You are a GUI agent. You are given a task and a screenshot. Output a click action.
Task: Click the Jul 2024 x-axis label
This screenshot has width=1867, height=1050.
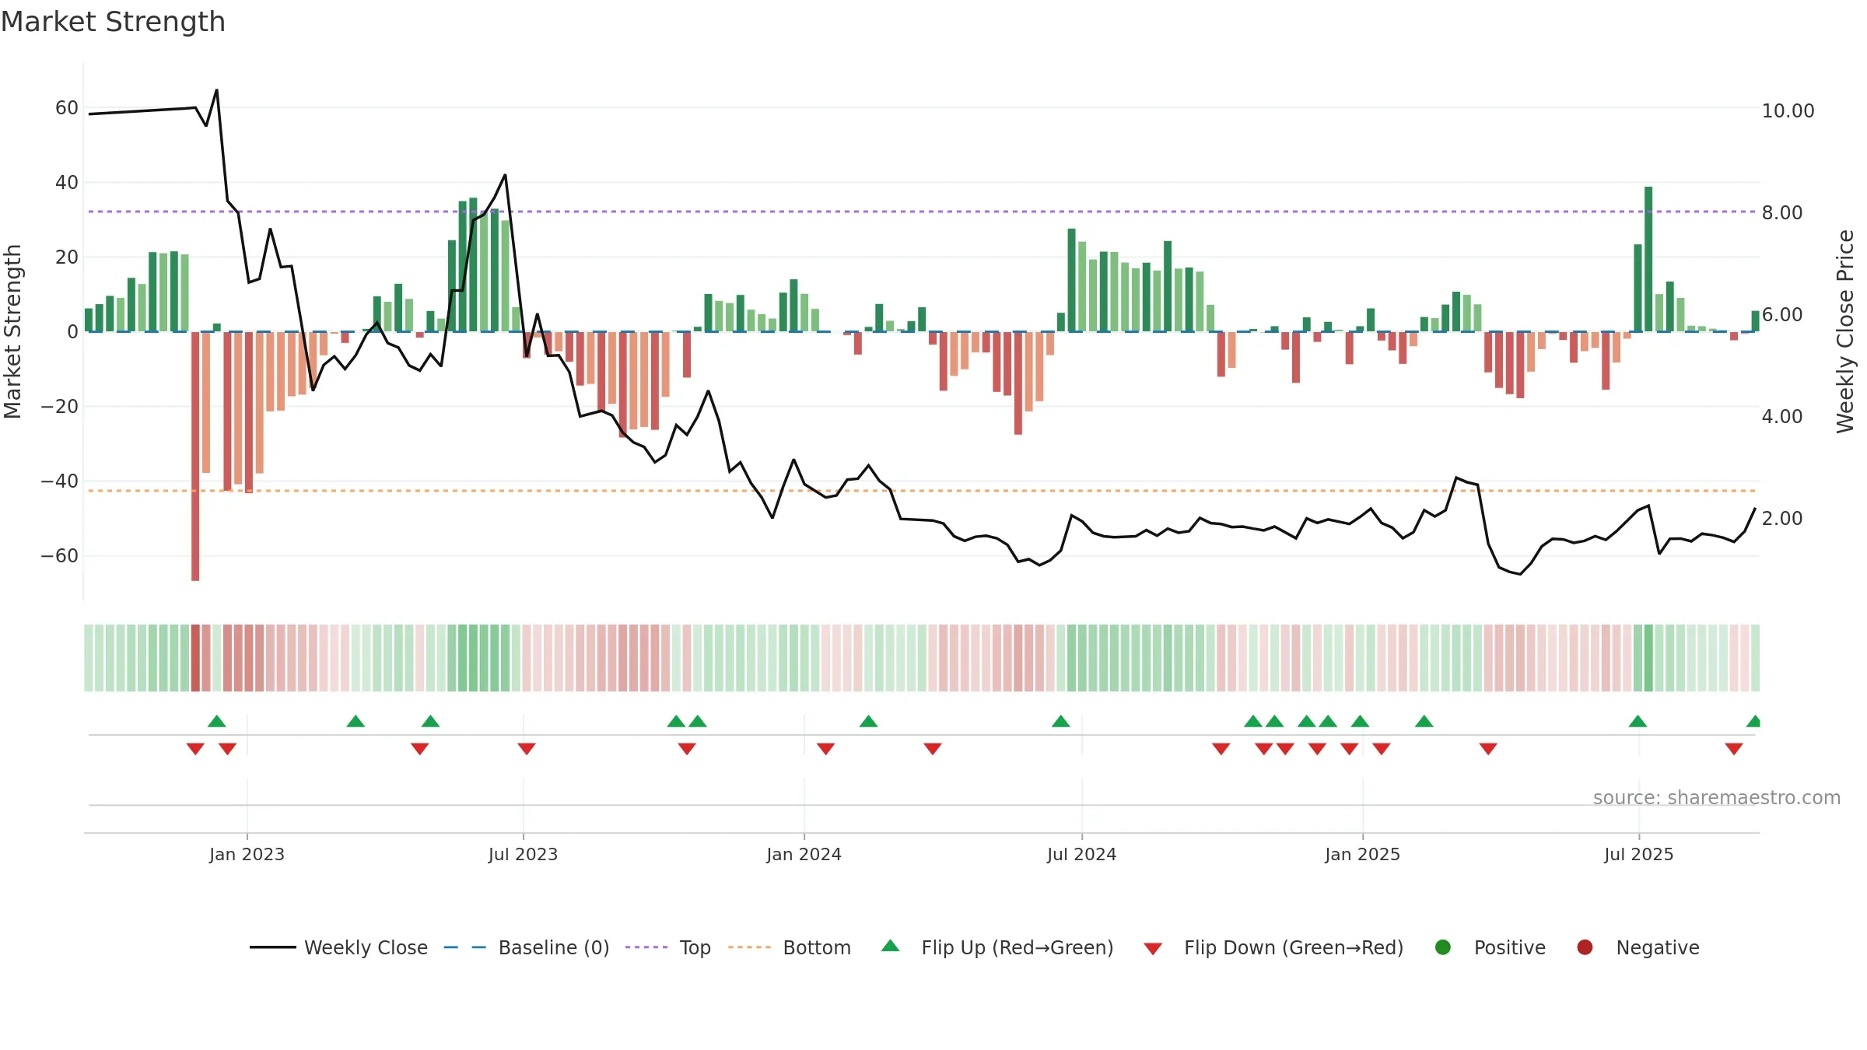pyautogui.click(x=1081, y=854)
